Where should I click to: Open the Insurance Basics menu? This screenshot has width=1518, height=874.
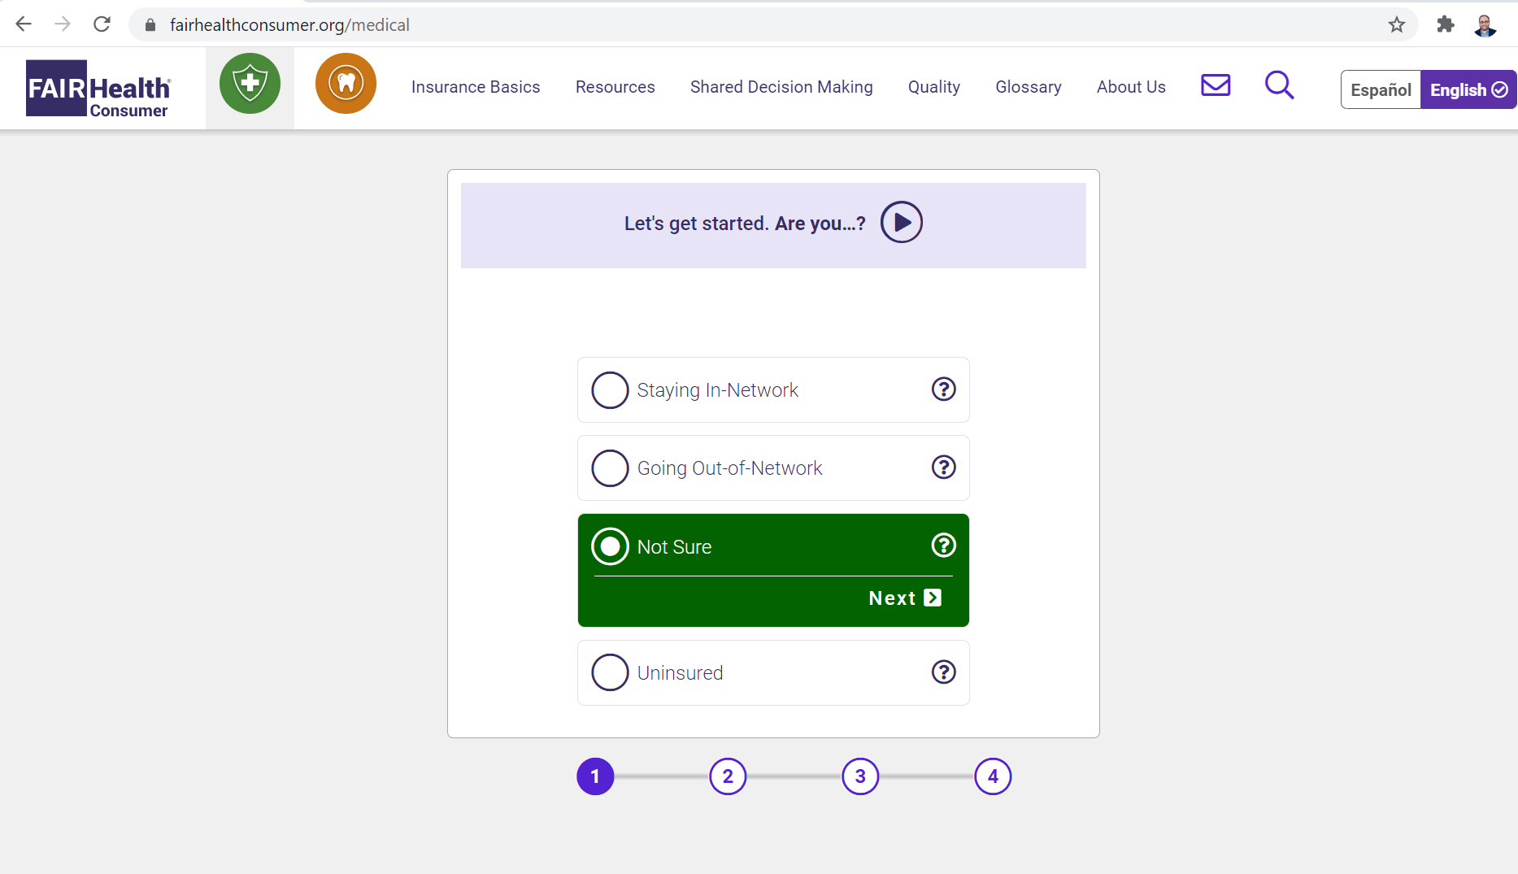click(x=476, y=87)
